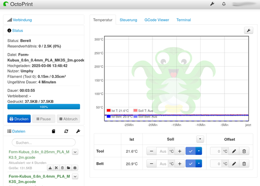Print the 0.25mm file via printer icon
Screen dimensions: 260x186
75,168
